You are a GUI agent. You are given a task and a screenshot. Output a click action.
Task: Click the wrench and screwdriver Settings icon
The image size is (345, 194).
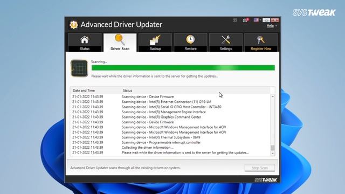225,40
